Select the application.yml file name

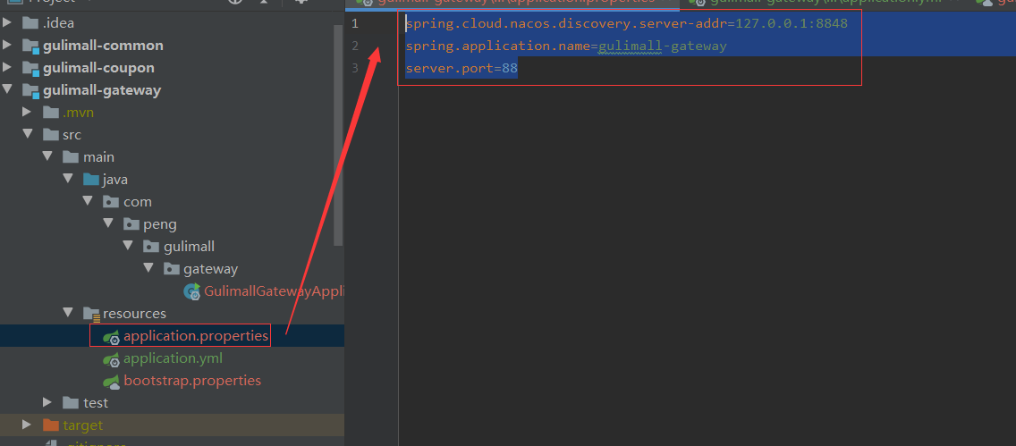tap(173, 358)
